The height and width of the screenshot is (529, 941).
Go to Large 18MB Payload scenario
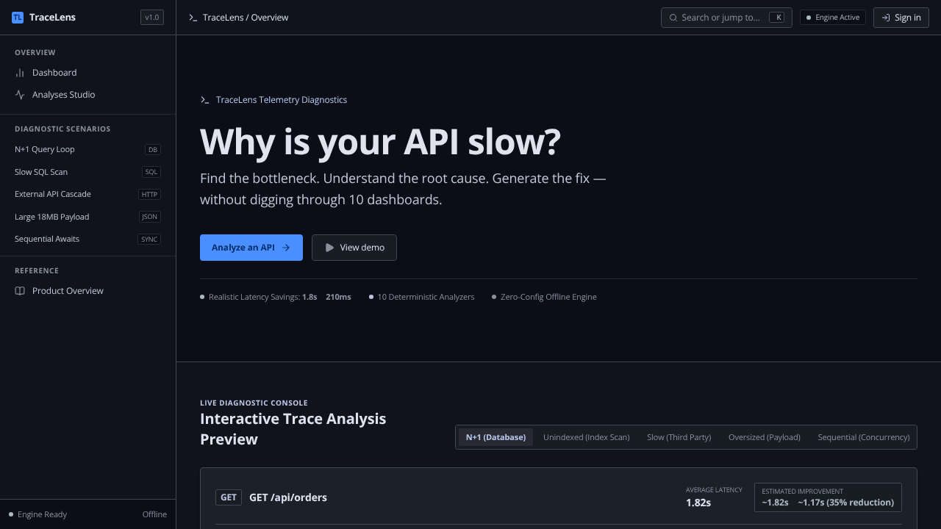click(87, 217)
